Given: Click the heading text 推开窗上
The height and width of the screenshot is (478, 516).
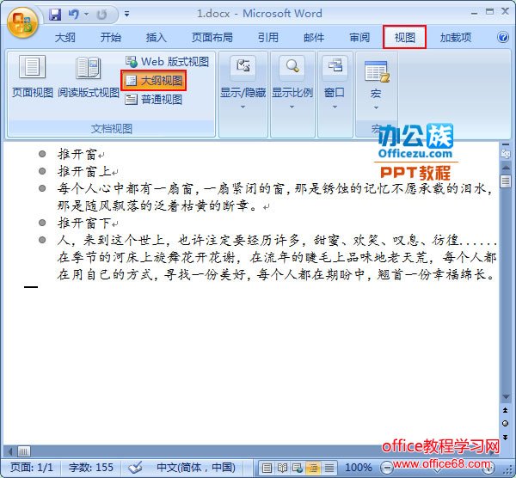Looking at the screenshot, I should 84,171.
